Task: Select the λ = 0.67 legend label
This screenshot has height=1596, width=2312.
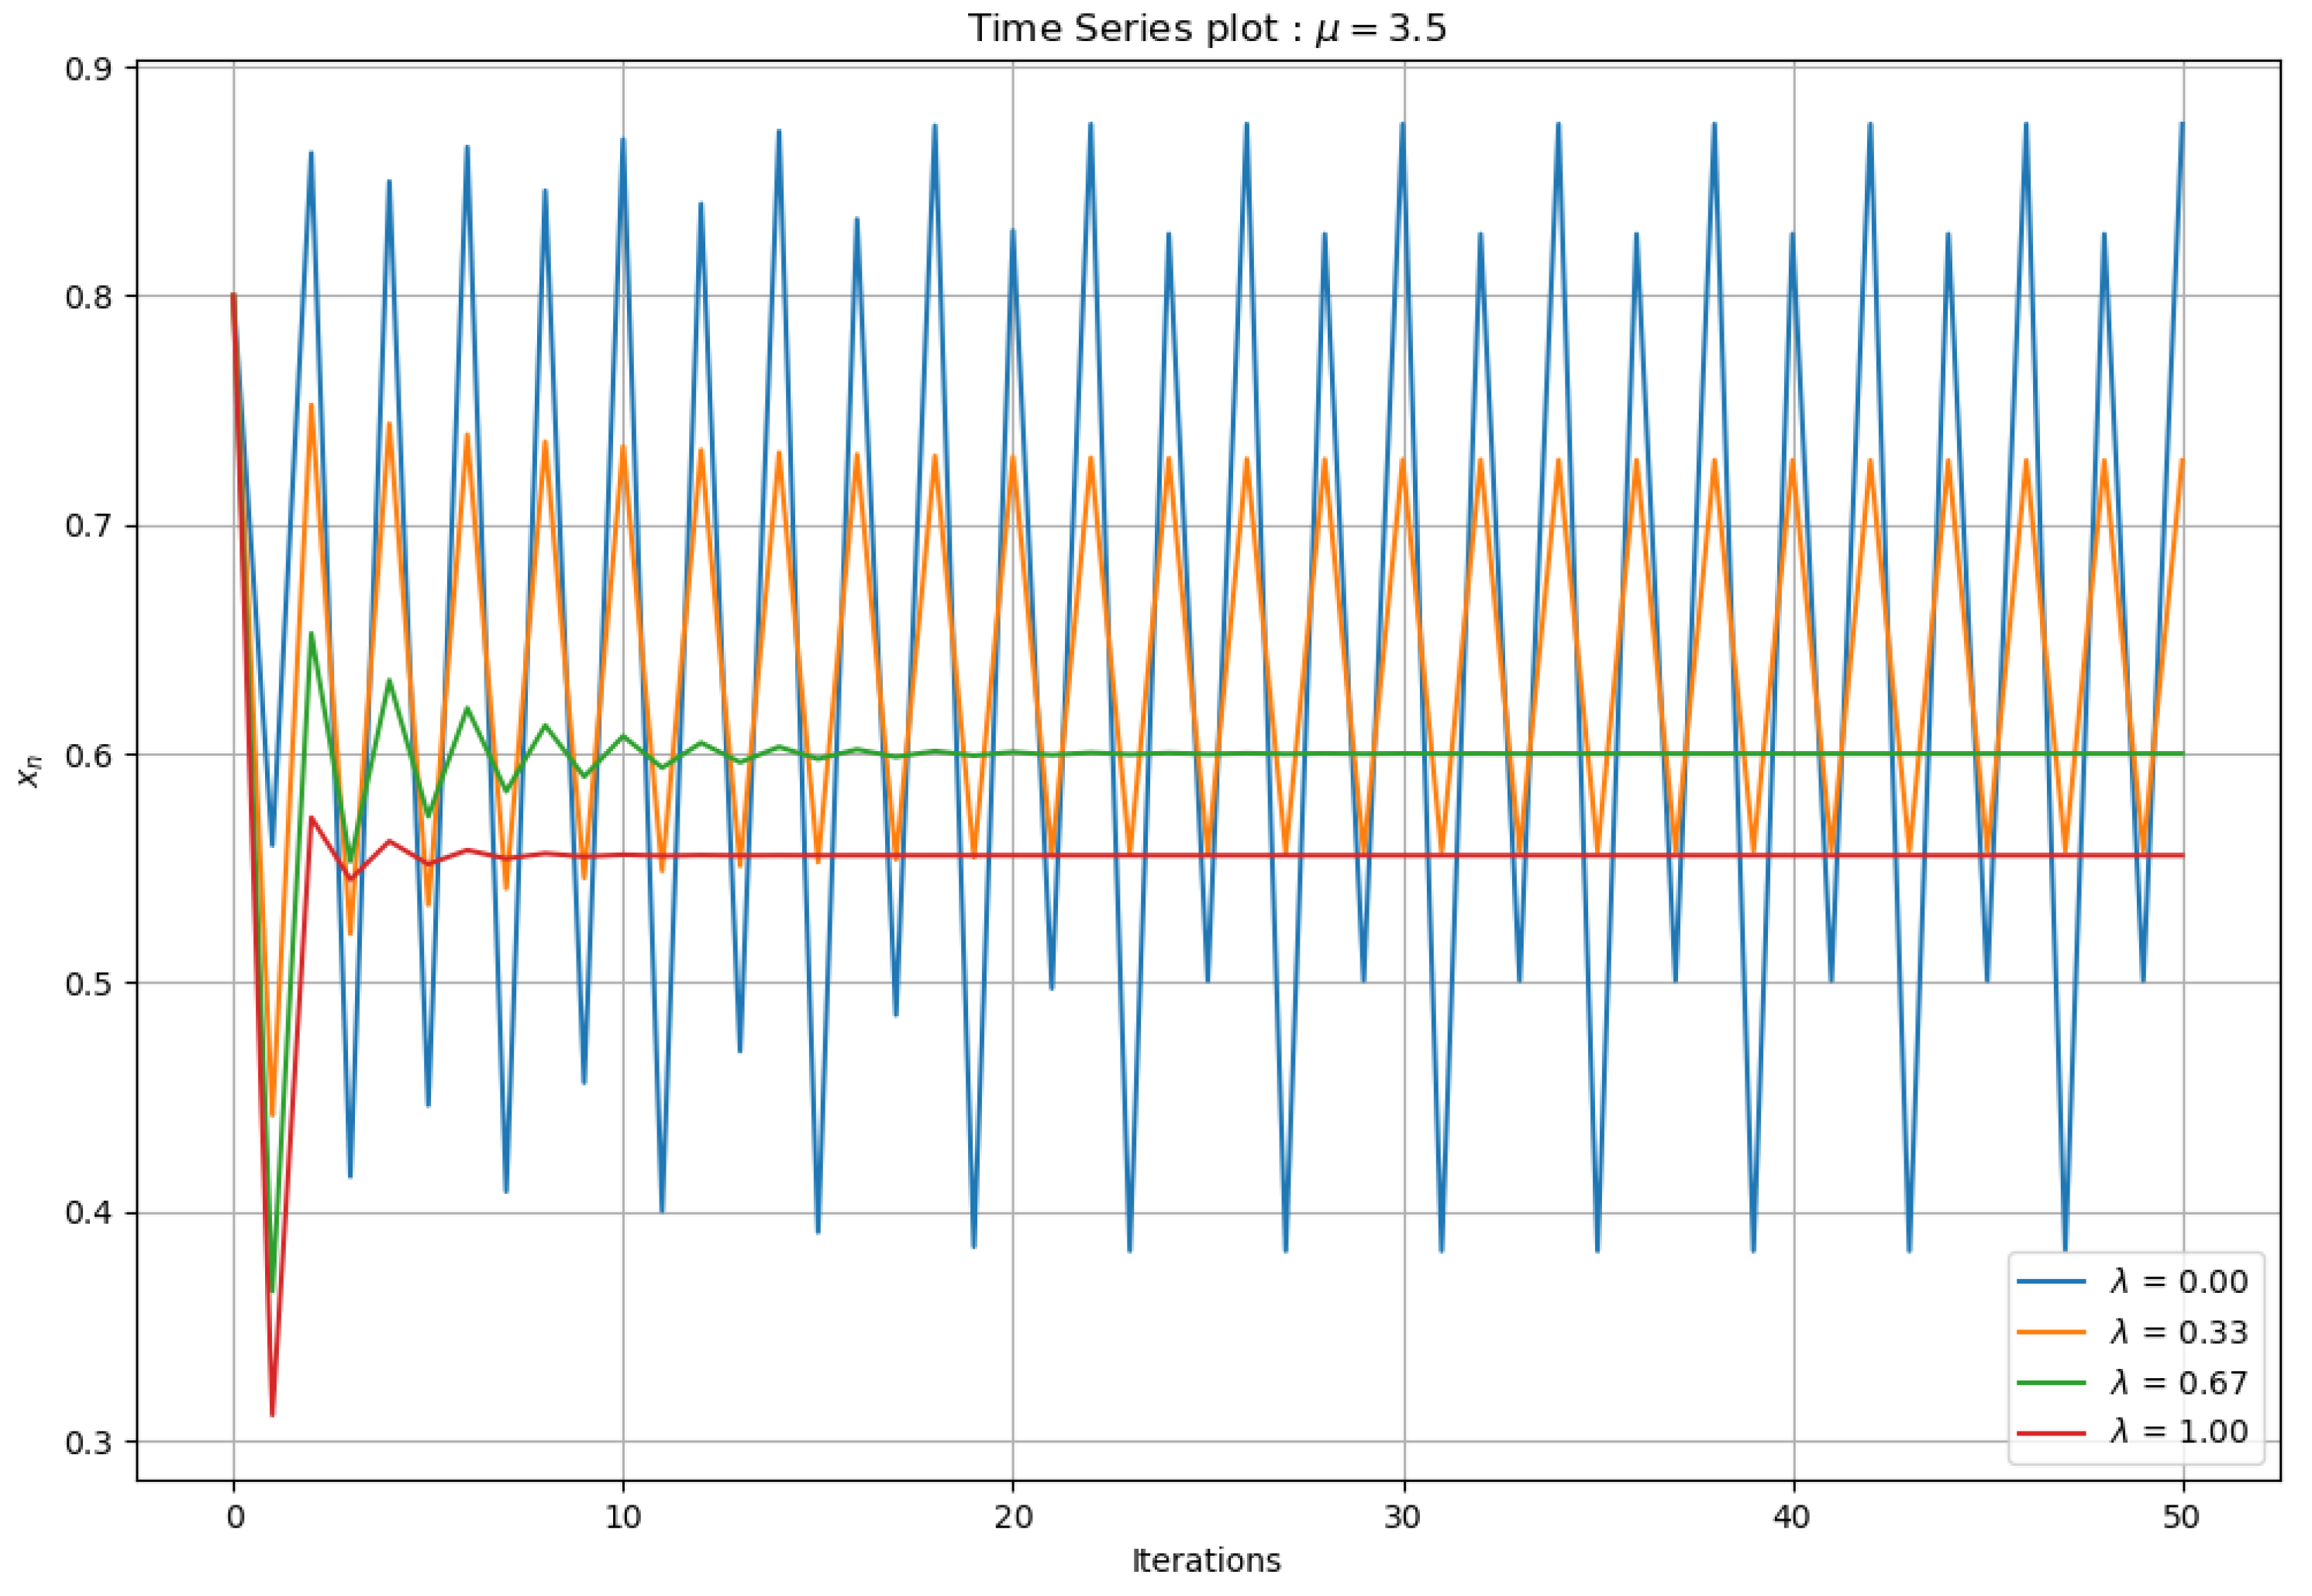Action: point(2179,1382)
